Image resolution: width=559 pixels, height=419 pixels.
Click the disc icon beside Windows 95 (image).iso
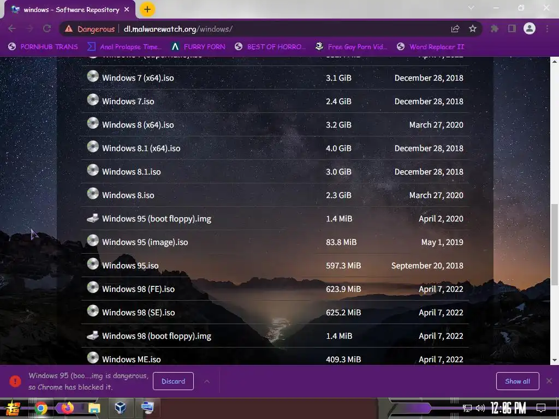93,241
